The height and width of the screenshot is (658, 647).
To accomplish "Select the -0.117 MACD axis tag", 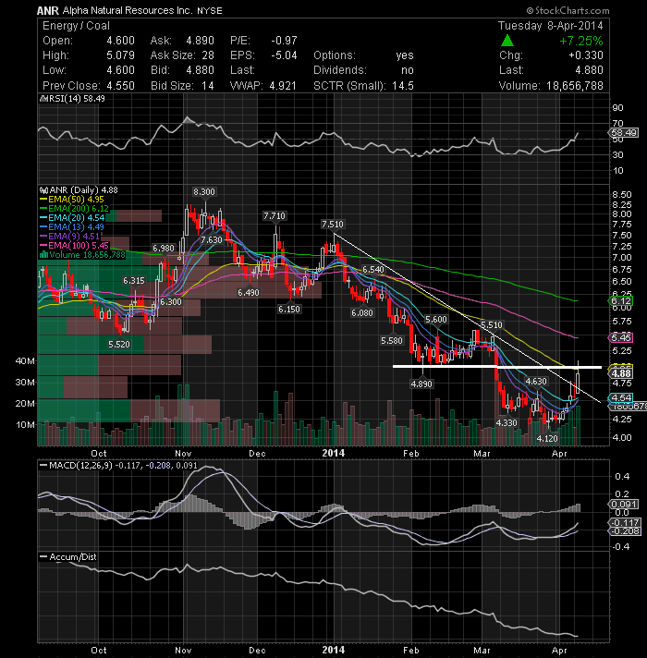I will pos(625,522).
